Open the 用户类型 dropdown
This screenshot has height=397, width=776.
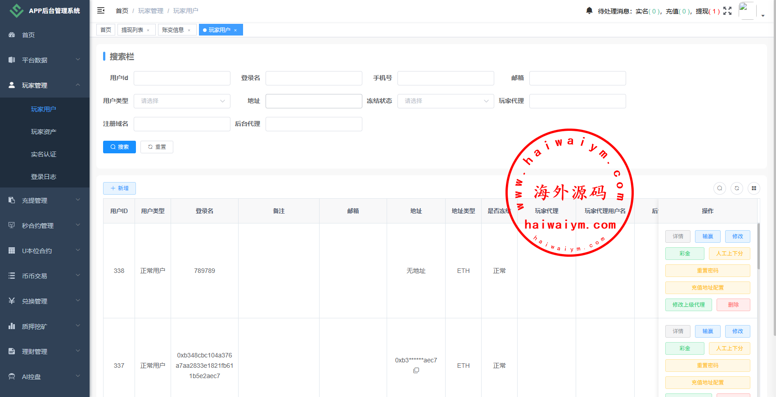pyautogui.click(x=182, y=101)
